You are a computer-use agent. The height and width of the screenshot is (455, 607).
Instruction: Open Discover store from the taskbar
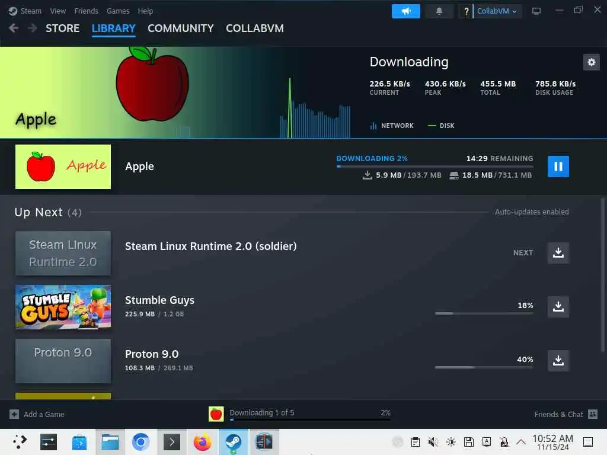79,442
